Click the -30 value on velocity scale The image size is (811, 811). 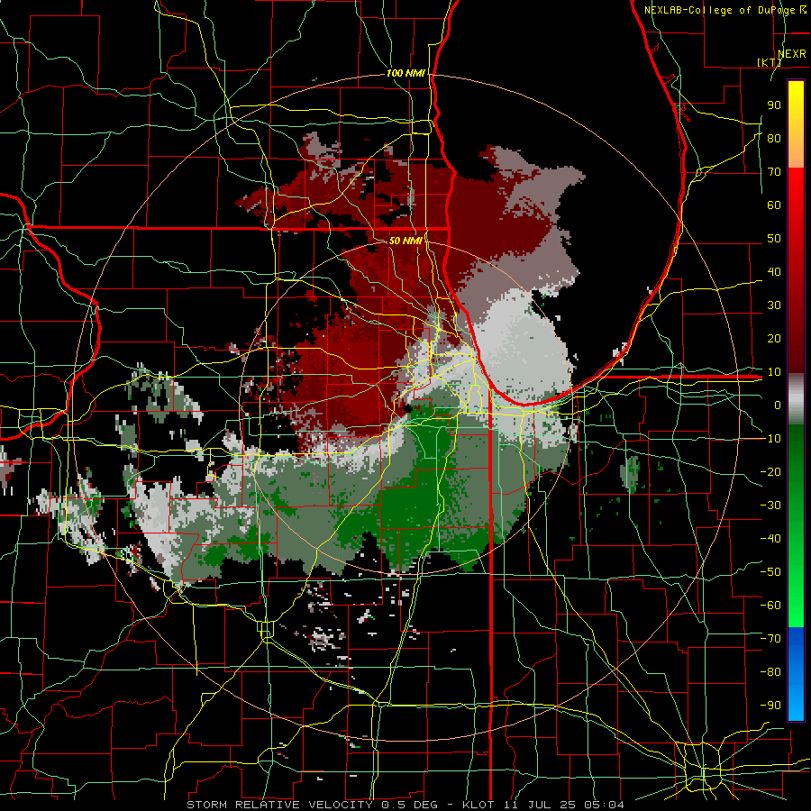770,506
